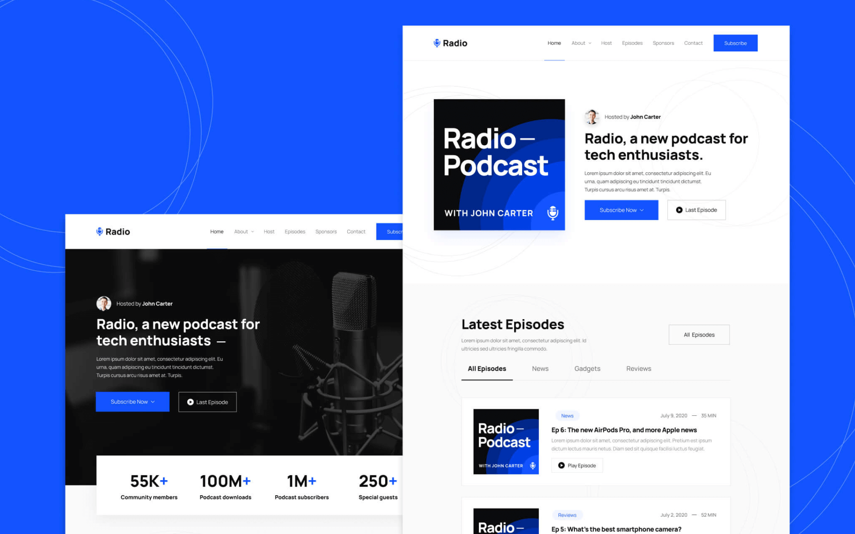Click the large Radio Podcast cover image

[x=499, y=165]
